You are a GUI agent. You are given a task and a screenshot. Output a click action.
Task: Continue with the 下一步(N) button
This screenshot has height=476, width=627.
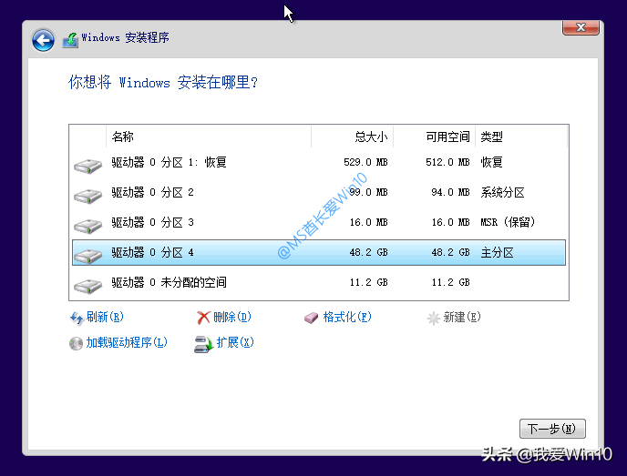552,429
